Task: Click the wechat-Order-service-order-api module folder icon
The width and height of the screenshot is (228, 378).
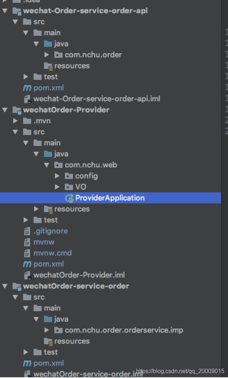Action: [x=17, y=11]
